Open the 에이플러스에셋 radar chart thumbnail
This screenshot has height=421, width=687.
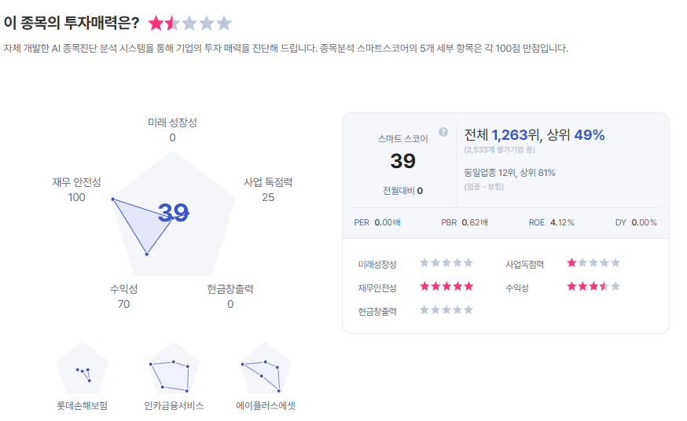266,369
